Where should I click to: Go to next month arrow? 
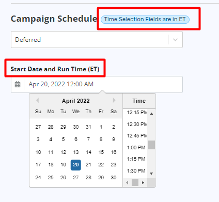(x=114, y=100)
